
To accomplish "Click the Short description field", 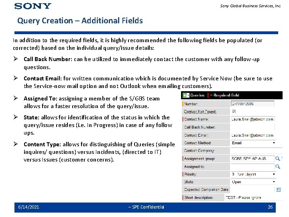I will click(x=253, y=197).
